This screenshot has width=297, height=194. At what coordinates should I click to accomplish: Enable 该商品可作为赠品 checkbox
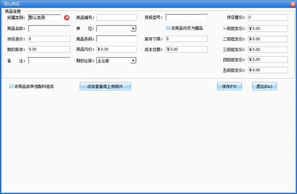[168, 28]
